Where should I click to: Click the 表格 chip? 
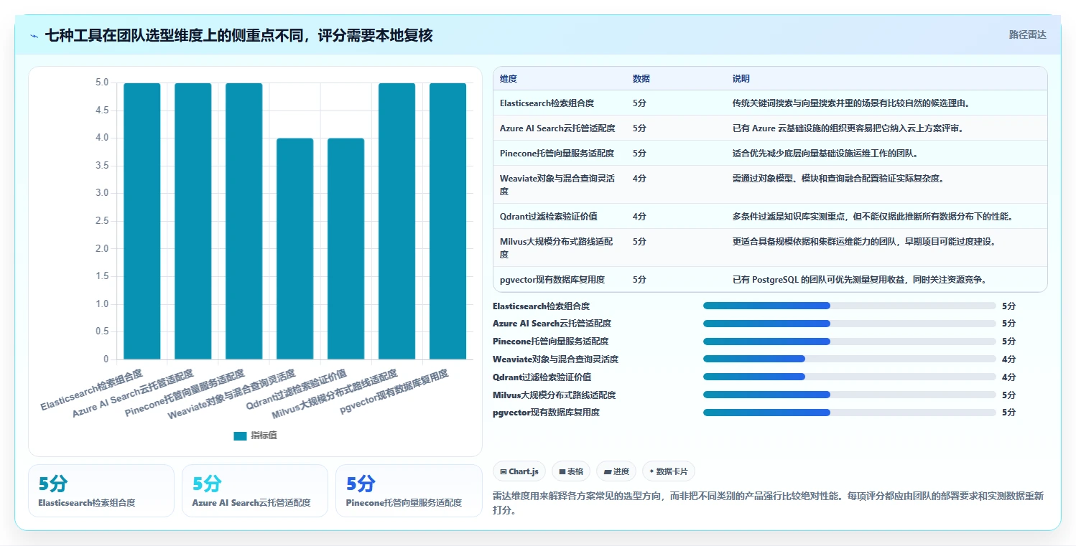tap(571, 471)
